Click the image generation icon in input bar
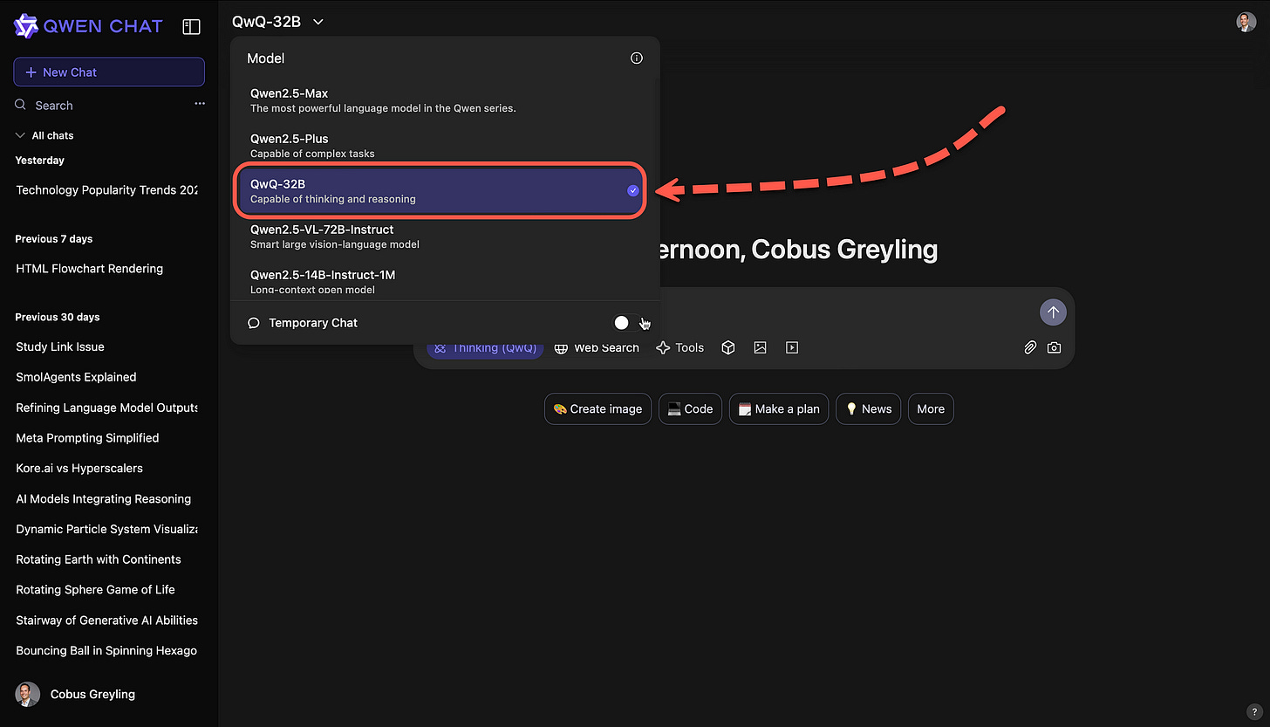The height and width of the screenshot is (727, 1270). (760, 347)
